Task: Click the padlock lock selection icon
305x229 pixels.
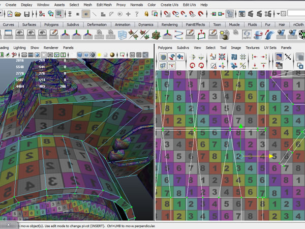Action: [146, 14]
